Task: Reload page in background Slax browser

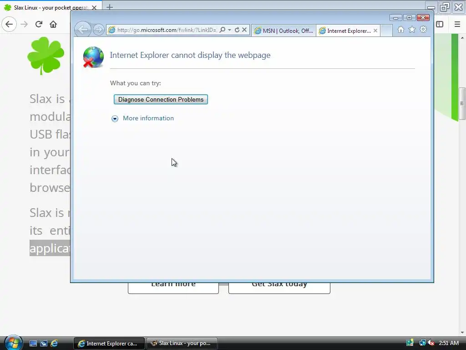Action: click(39, 24)
